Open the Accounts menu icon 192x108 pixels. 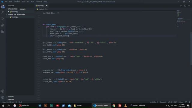[x=3, y=91]
